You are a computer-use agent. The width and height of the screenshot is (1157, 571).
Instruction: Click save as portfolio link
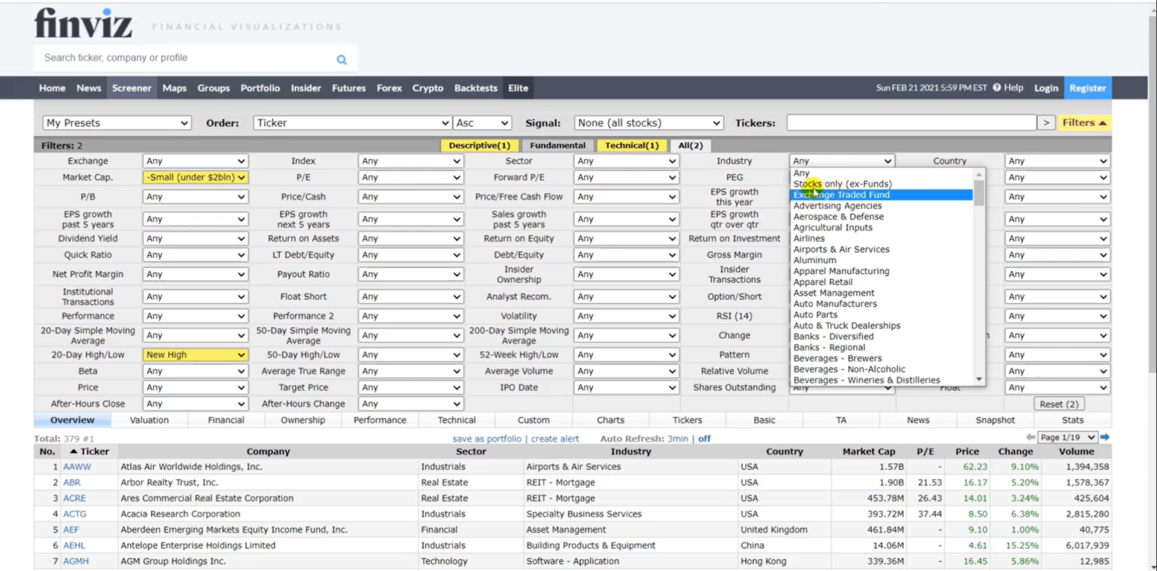pyautogui.click(x=487, y=438)
